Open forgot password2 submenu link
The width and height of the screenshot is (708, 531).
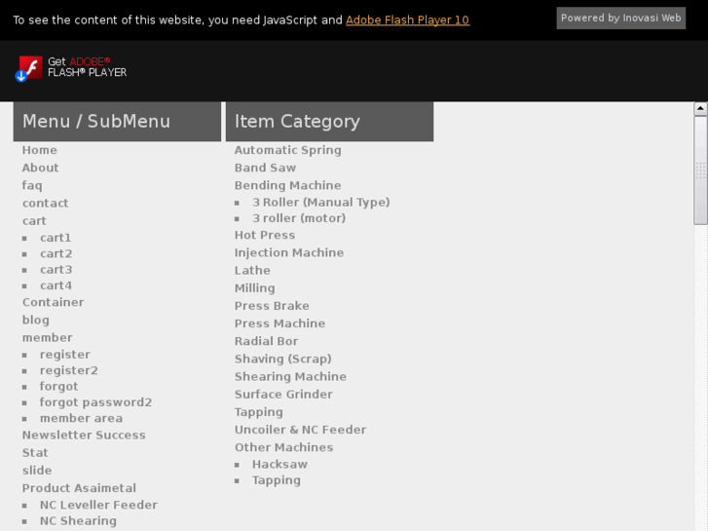[x=95, y=402]
